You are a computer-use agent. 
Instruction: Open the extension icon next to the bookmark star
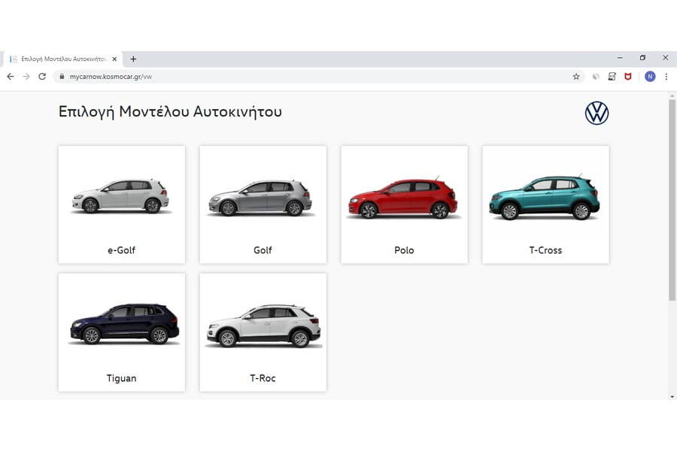click(595, 76)
